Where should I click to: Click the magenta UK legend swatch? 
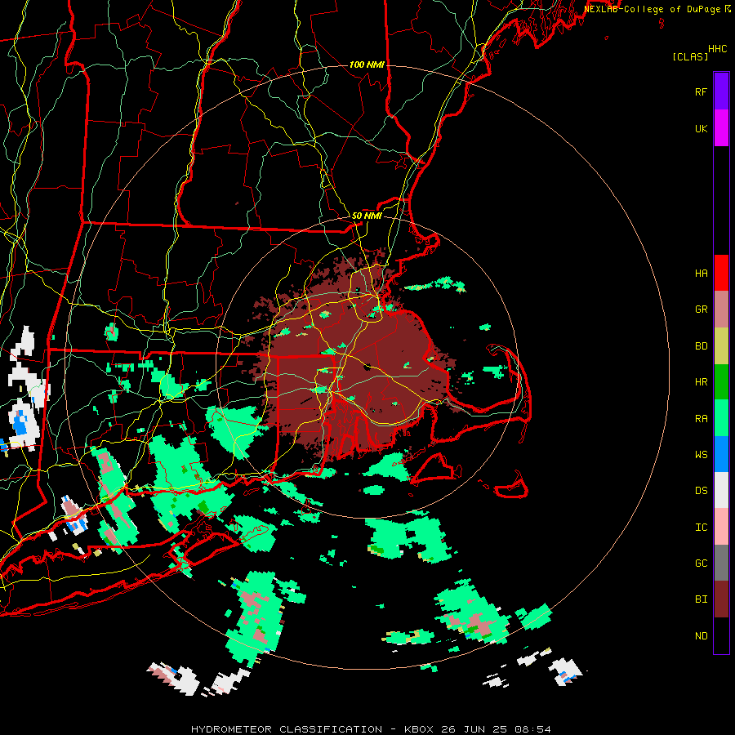coord(721,128)
